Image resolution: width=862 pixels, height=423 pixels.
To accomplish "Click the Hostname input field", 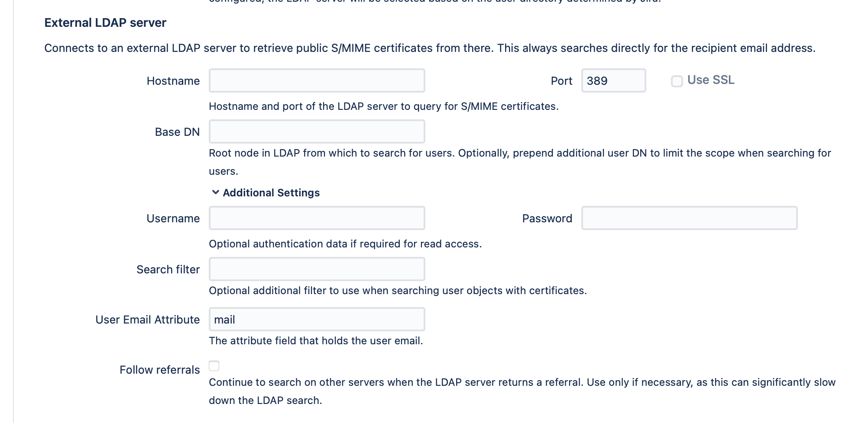I will click(317, 80).
